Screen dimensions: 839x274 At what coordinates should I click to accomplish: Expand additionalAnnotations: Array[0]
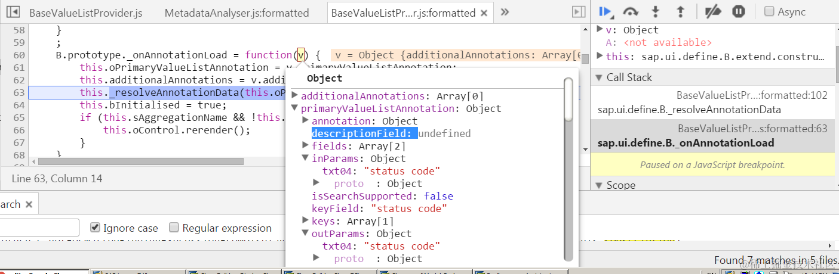click(295, 96)
